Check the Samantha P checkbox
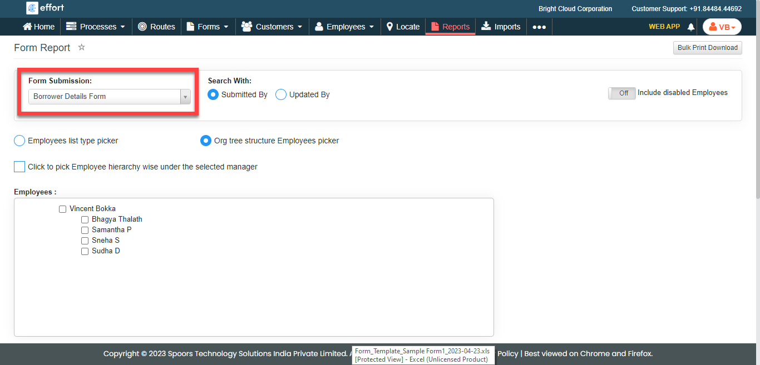 click(x=85, y=230)
